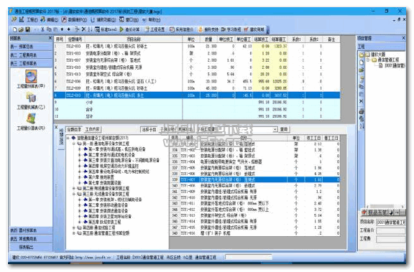
Task: Click 报表输出 report output sidebar item
Action: click(31, 247)
